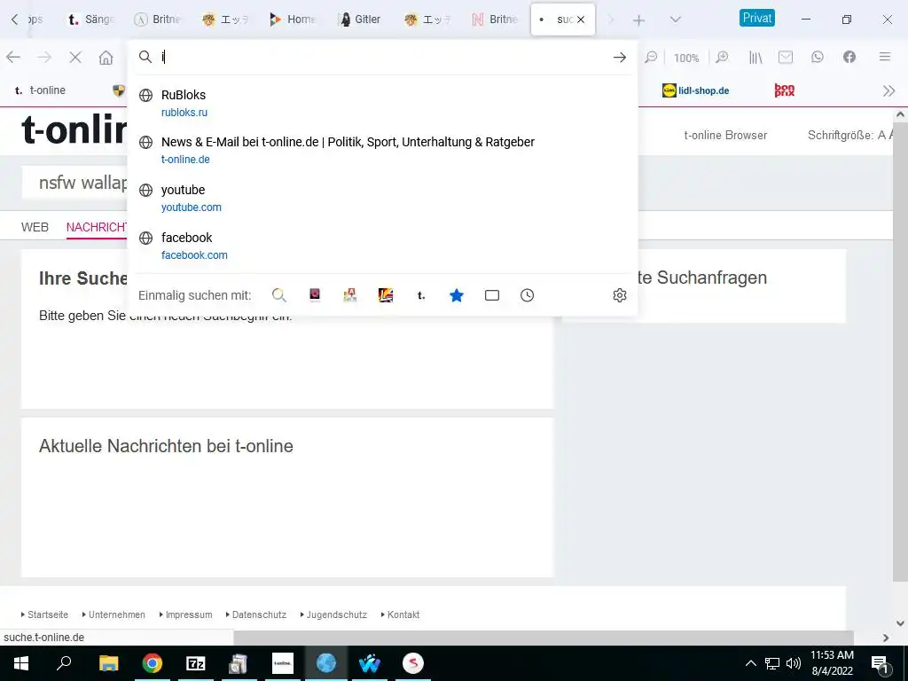
Task: Stop loading the page with the X button
Action: point(75,57)
